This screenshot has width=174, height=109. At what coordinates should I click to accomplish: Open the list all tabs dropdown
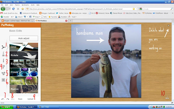tap(173, 21)
